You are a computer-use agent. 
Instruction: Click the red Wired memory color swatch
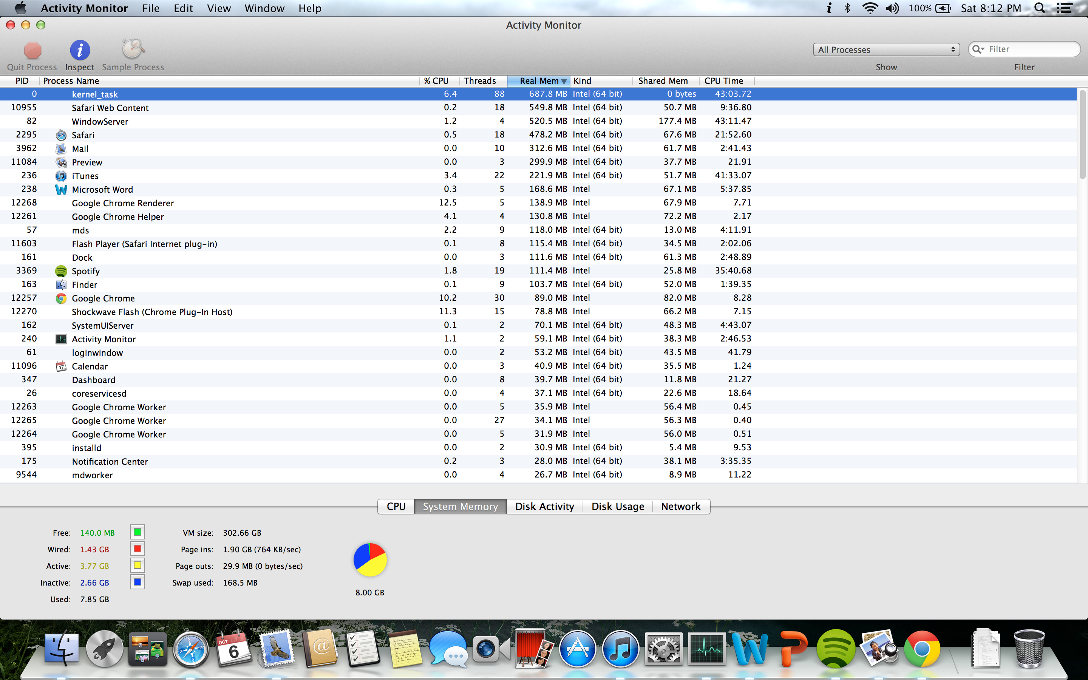coord(138,549)
